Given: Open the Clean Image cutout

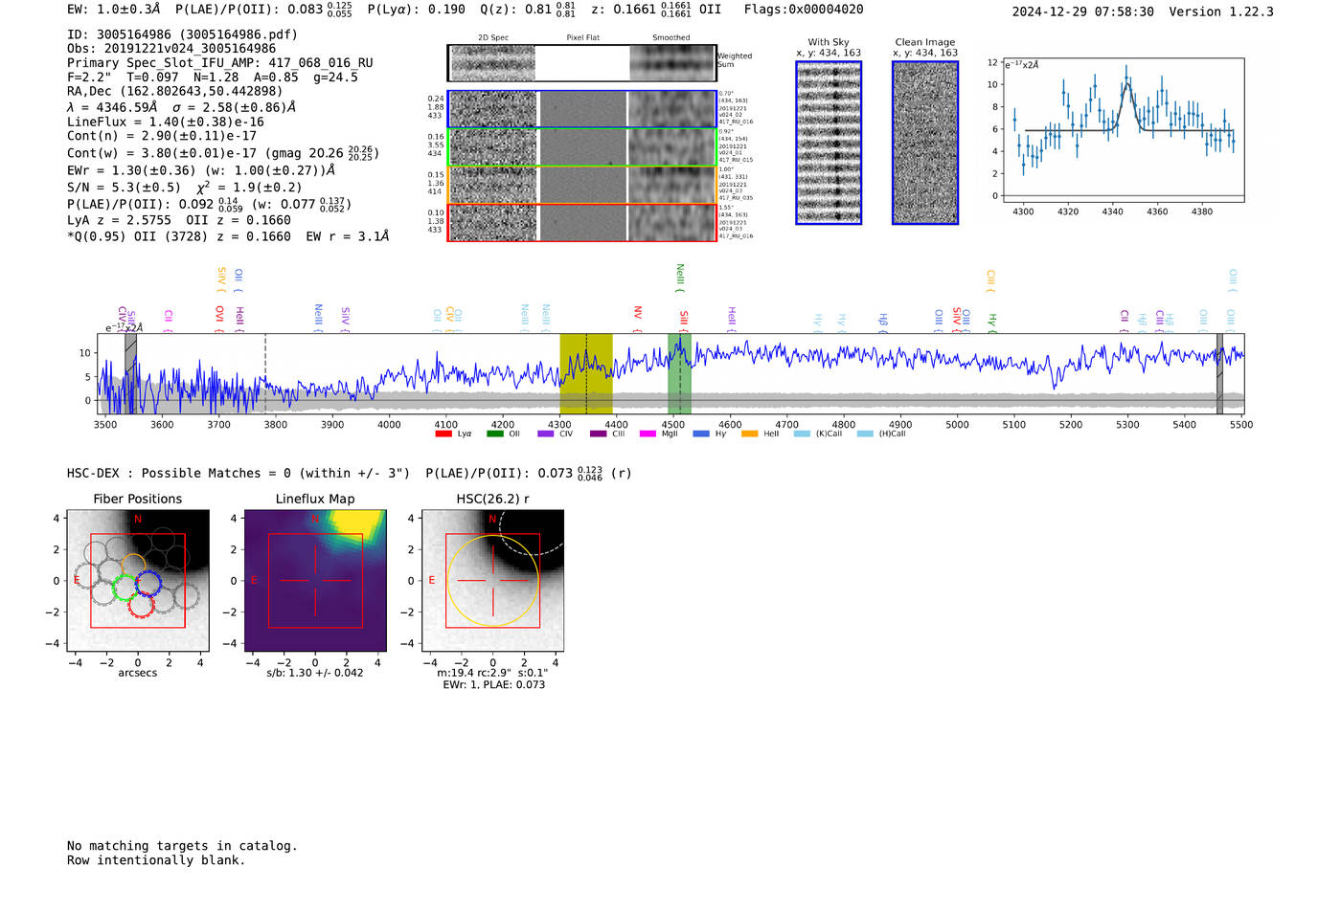Looking at the screenshot, I should pyautogui.click(x=925, y=143).
